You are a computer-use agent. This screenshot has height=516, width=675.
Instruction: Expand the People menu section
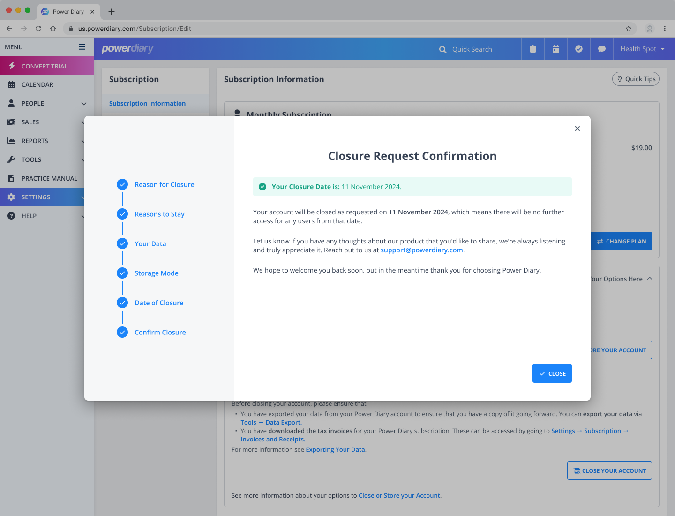pos(84,103)
